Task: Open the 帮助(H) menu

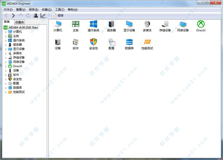Action: click(x=73, y=10)
